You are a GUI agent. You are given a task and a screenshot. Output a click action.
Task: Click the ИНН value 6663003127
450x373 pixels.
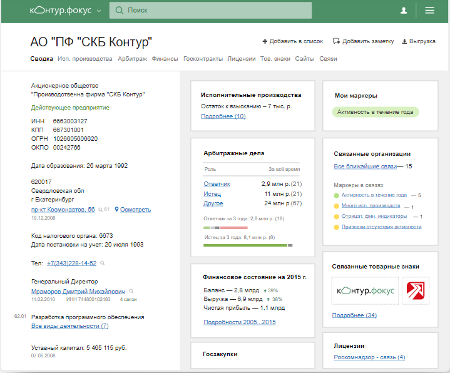70,121
